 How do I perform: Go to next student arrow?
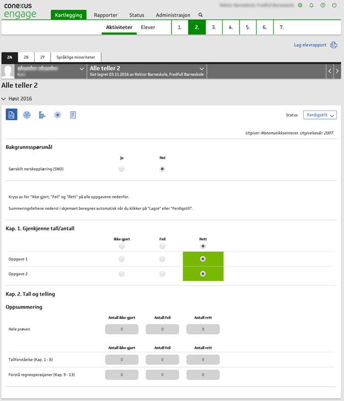(x=337, y=71)
